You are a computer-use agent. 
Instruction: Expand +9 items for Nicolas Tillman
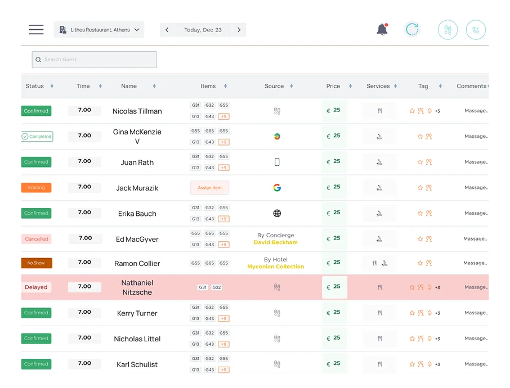[x=224, y=116]
